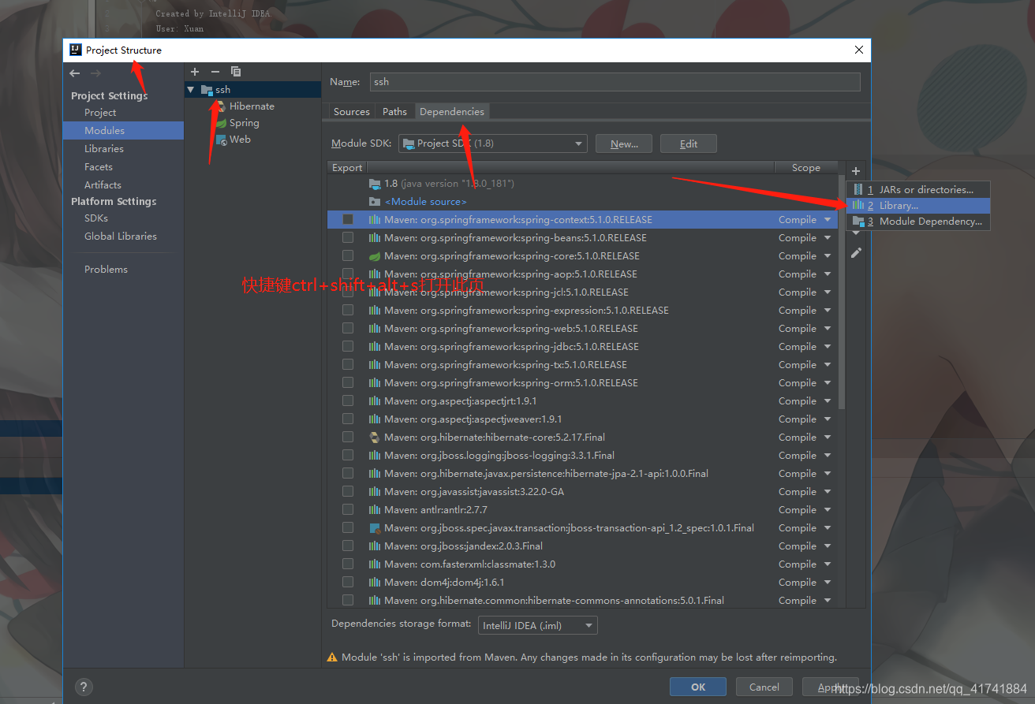Click the spring-core leaf icon

375,256
